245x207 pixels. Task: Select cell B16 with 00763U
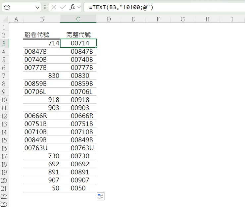42,148
